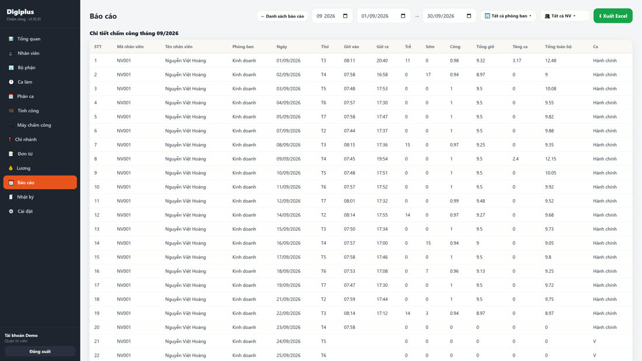Click the Chi nhánh pin icon
Viewport: 642px width, 361px height.
10,140
